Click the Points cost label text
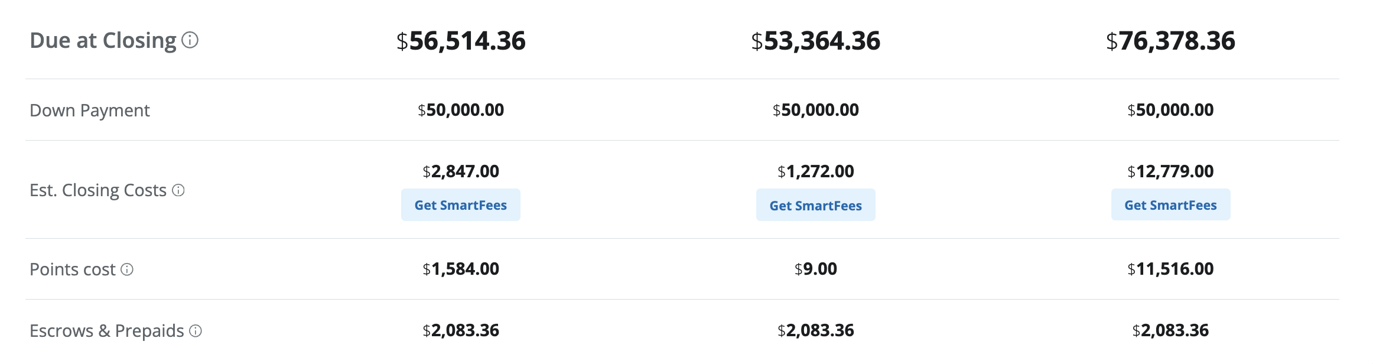Screen dimensions: 1373x364 (73, 269)
